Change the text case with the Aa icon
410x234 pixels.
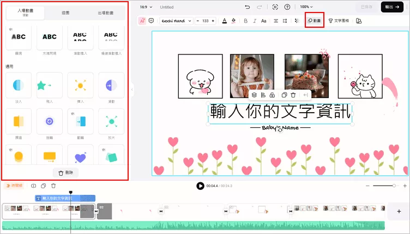(263, 21)
